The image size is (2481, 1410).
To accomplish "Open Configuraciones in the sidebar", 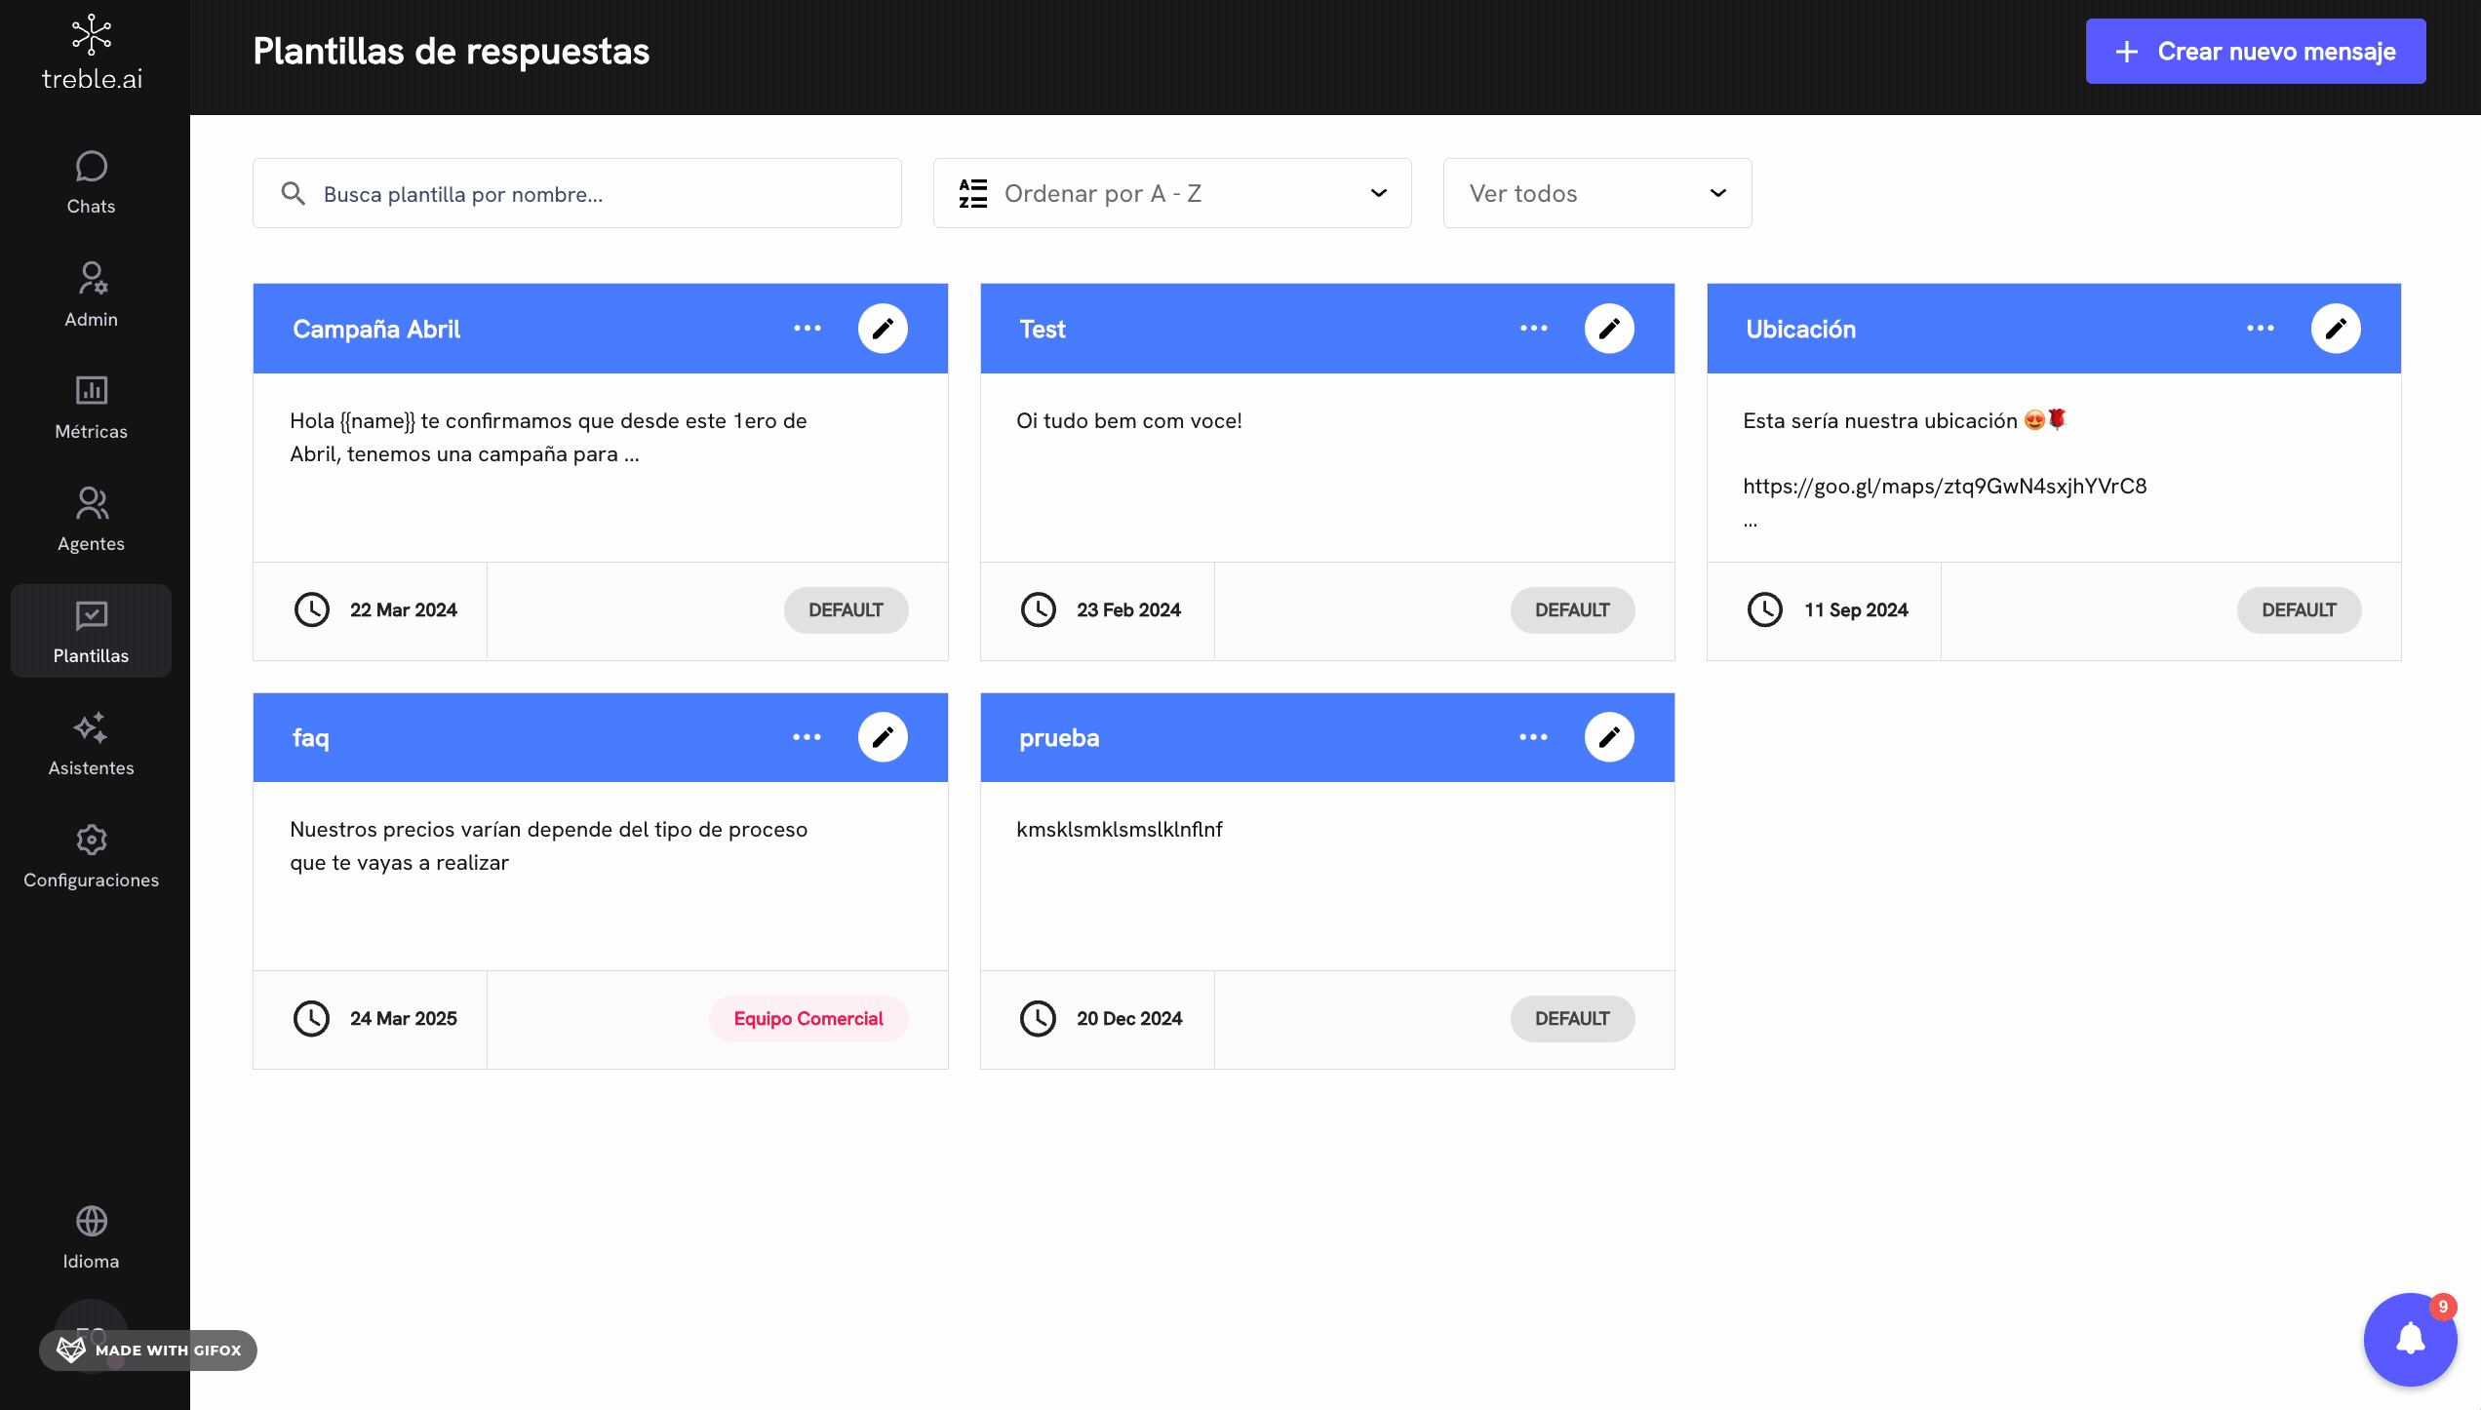I will pos(91,855).
